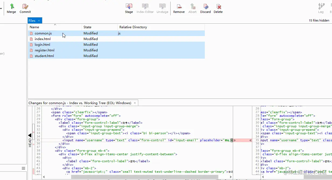Click the HEAD arrow beside the diff
Image resolution: width=332 pixels, height=180 pixels.
30,135
